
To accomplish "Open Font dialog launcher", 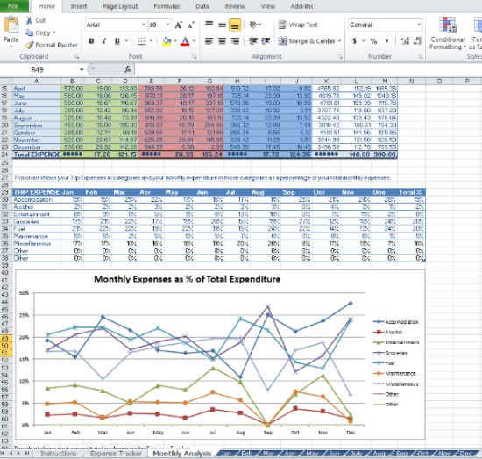I will tap(194, 57).
